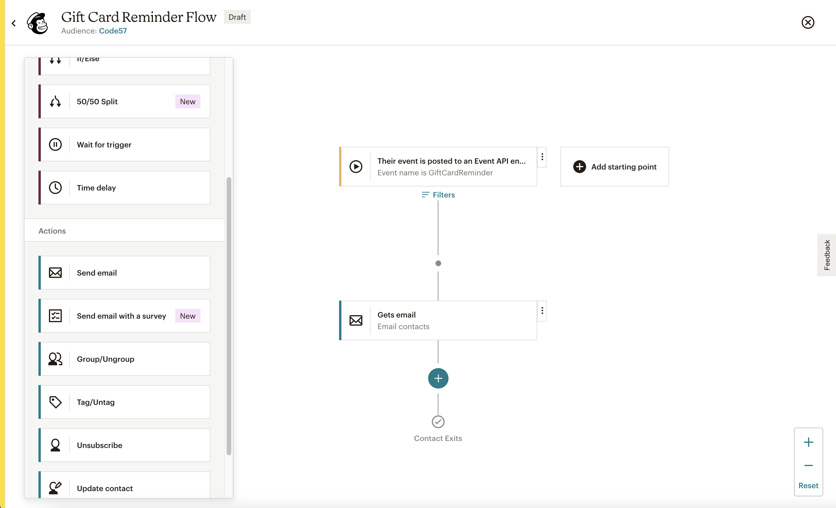The width and height of the screenshot is (836, 508).
Task: Zoom in with the plus control
Action: (x=808, y=442)
